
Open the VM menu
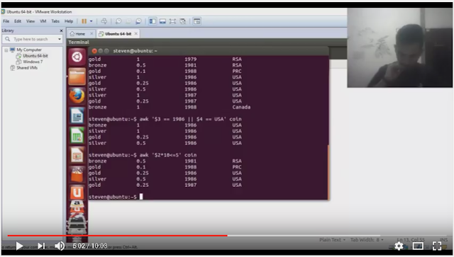click(43, 21)
